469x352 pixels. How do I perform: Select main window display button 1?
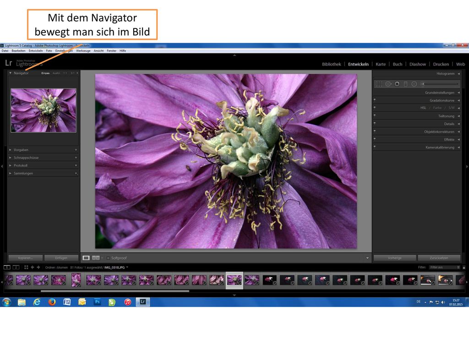tap(7, 267)
